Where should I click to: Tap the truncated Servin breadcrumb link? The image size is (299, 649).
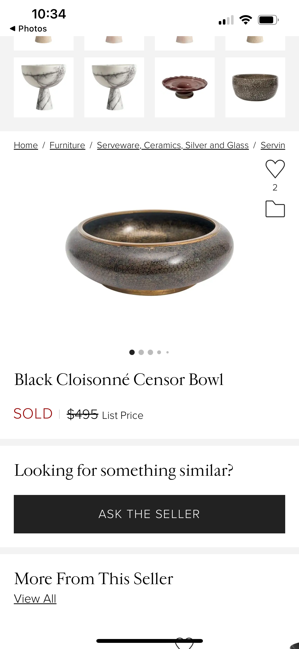tap(273, 145)
